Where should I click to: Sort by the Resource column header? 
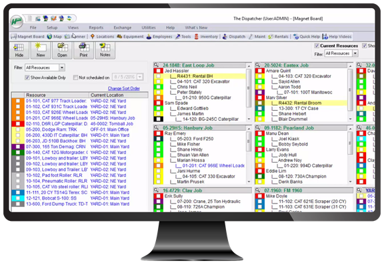[57, 95]
